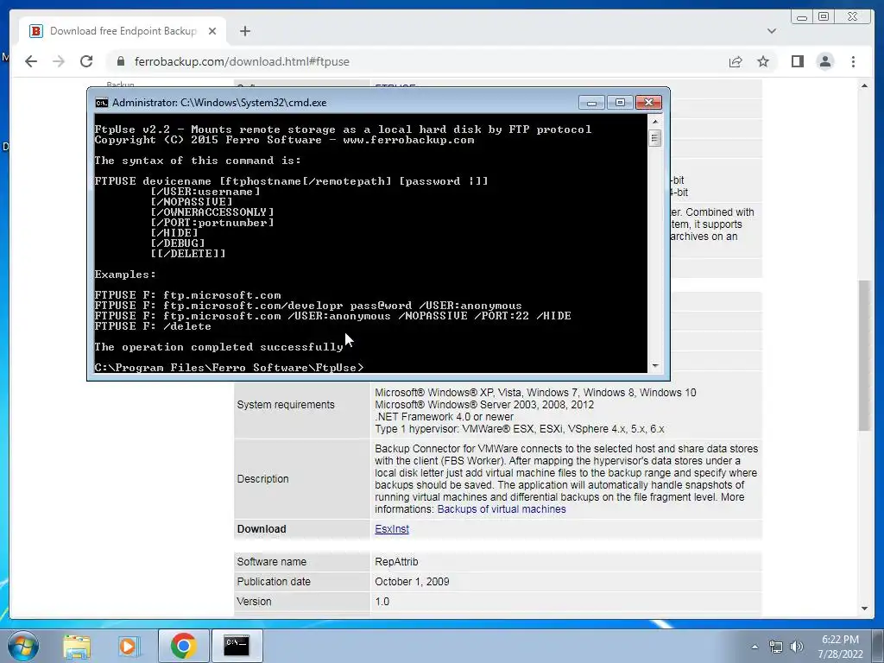
Task: Click the 'Description' row label
Action: click(x=262, y=478)
